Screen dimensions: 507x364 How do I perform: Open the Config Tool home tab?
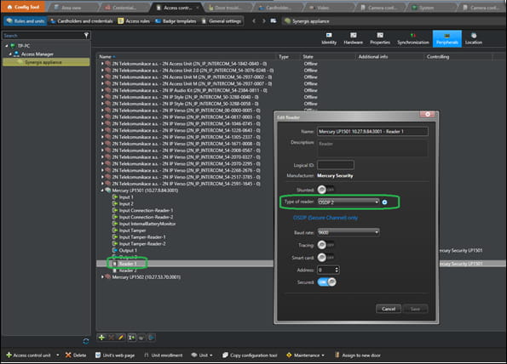23,7
